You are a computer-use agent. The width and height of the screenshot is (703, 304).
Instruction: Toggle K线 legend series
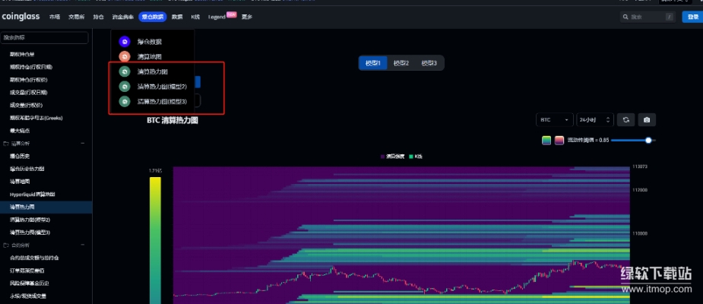pos(415,156)
